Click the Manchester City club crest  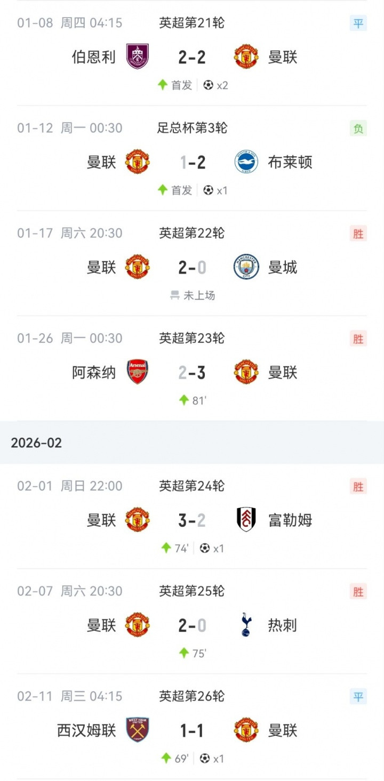[246, 267]
